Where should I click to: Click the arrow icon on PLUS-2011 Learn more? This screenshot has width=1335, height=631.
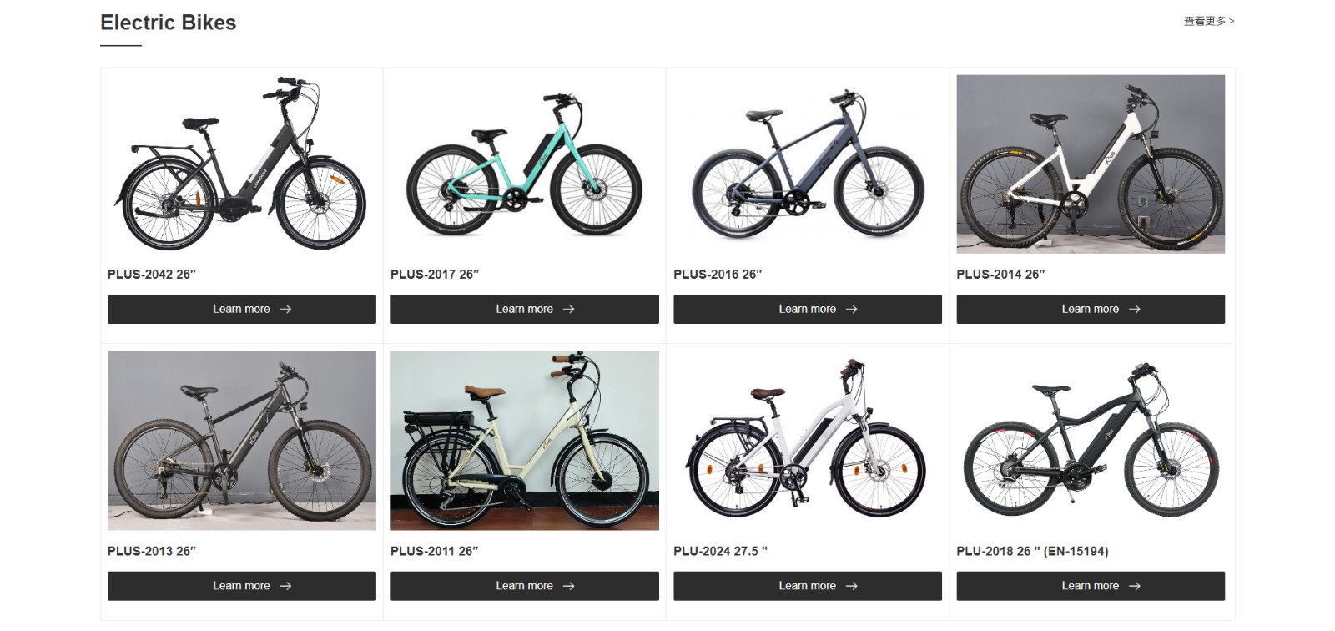(x=568, y=586)
